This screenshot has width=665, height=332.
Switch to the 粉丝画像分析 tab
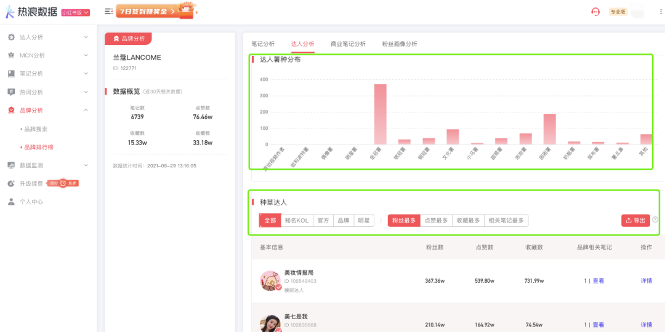tap(400, 44)
